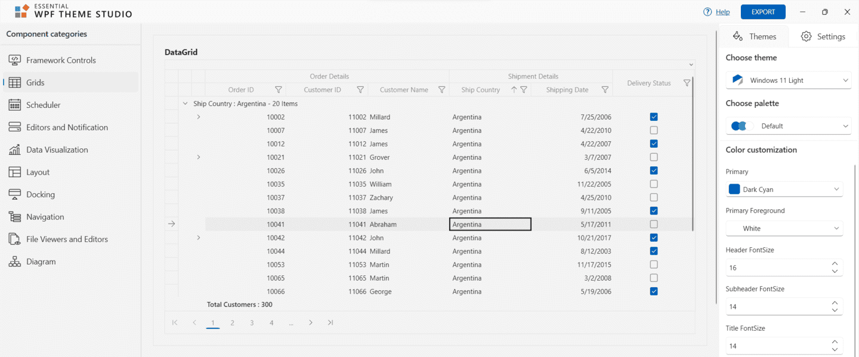Open the Diagram category icon

[15, 262]
